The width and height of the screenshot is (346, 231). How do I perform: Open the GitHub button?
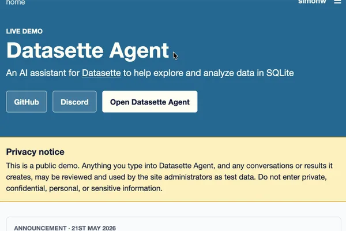[x=27, y=102]
